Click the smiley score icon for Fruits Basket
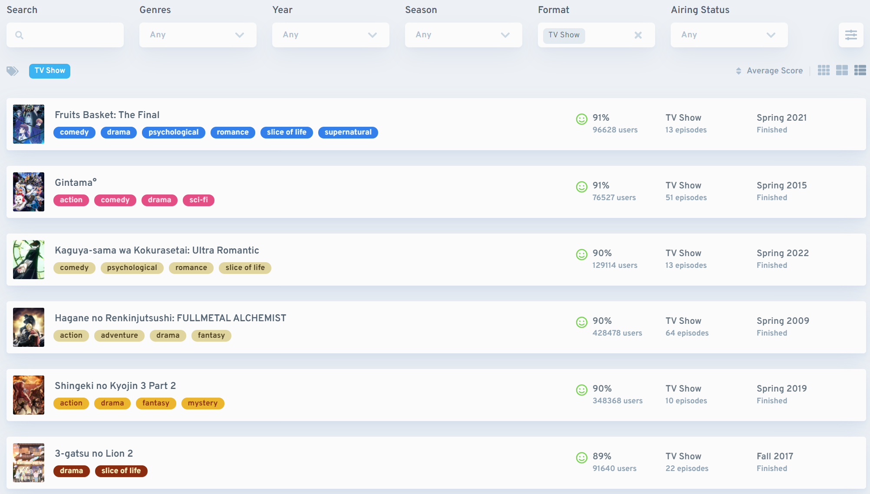Viewport: 870px width, 494px height. tap(582, 119)
